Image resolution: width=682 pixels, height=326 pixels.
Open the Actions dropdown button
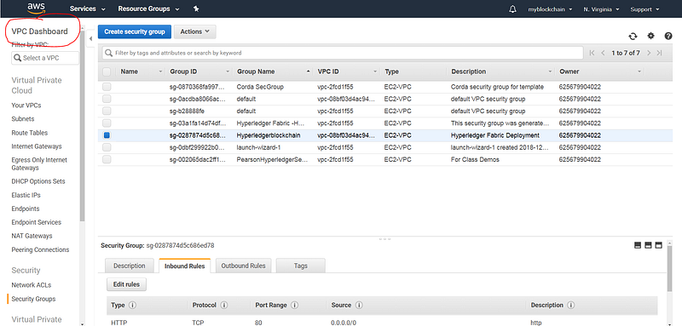coord(195,31)
